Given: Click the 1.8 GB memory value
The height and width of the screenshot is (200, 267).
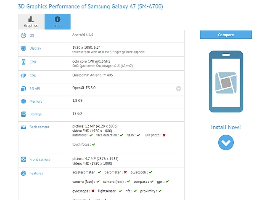Looking at the screenshot, I should [x=77, y=101].
